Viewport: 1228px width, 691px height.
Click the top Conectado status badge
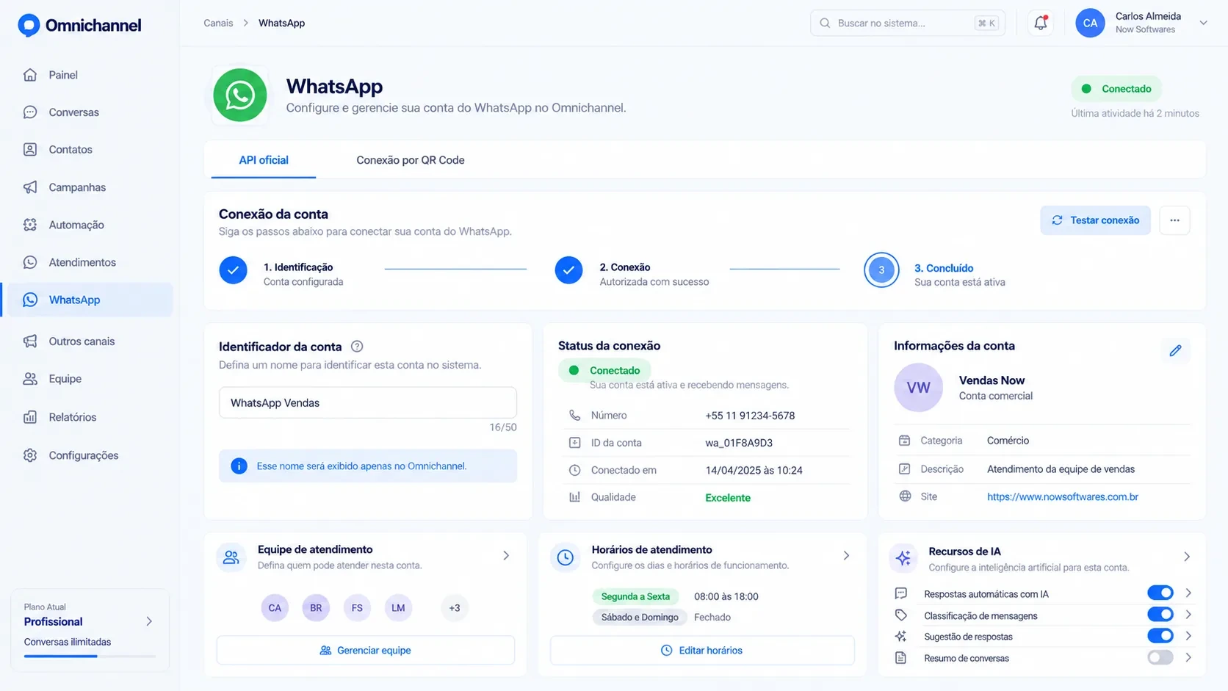click(x=1116, y=89)
